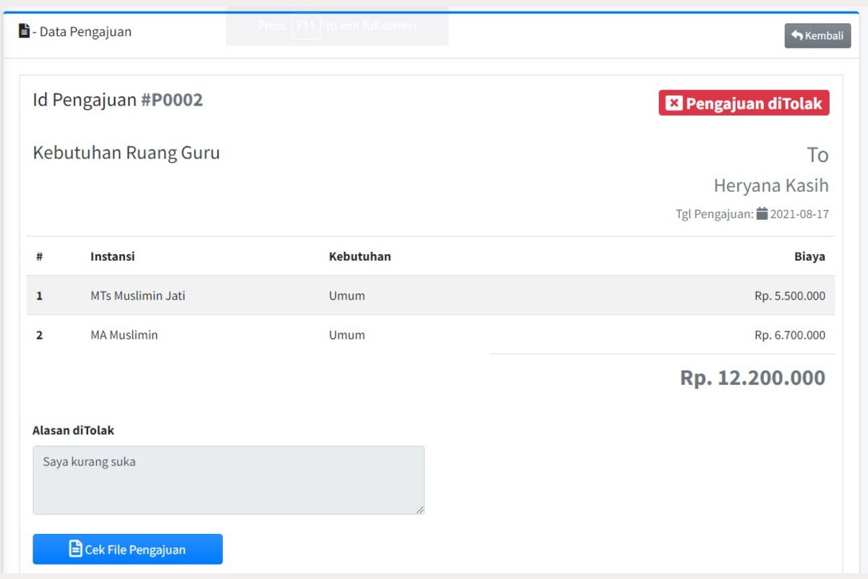868x579 pixels.
Task: Click the recipient name Heryana Kasih
Action: point(770,186)
